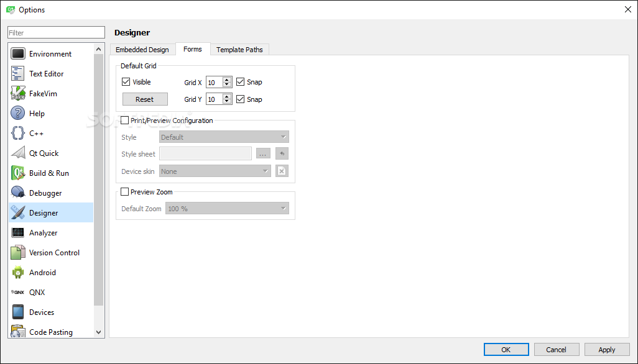
Task: Click the Style sheet text field
Action: coord(205,153)
